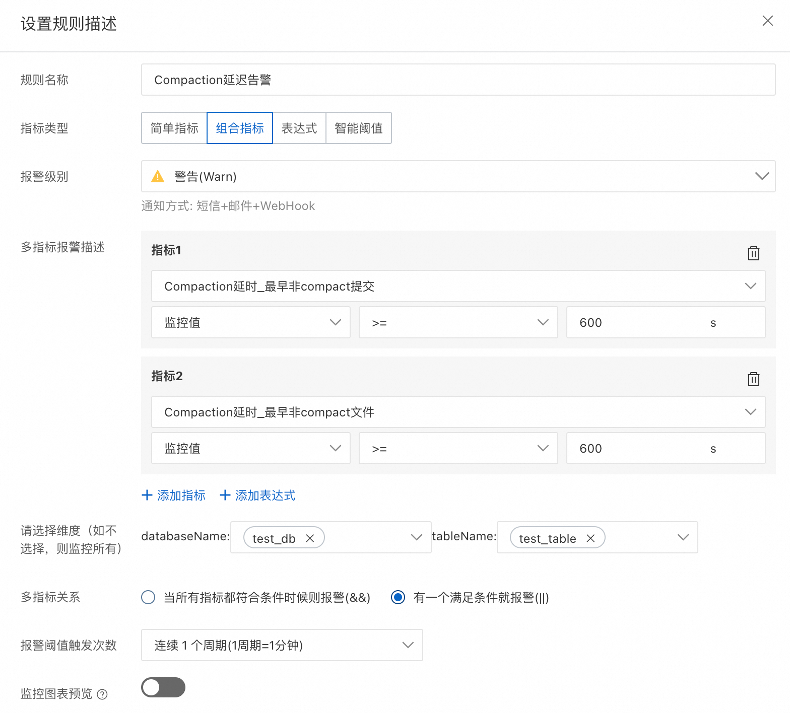The width and height of the screenshot is (790, 713).
Task: Expand the tableName dimension dropdown
Action: [683, 537]
